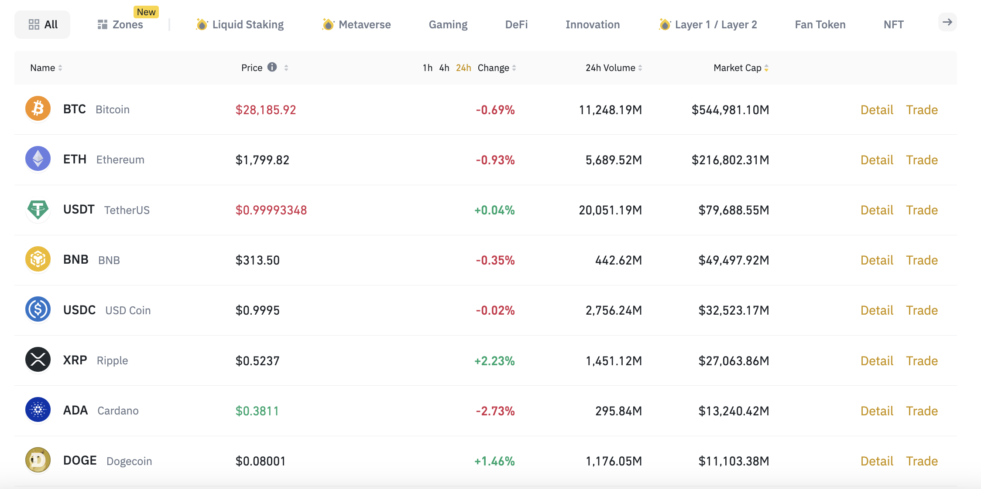Click the USDT price $0.99993348
981x489 pixels.
click(x=271, y=210)
